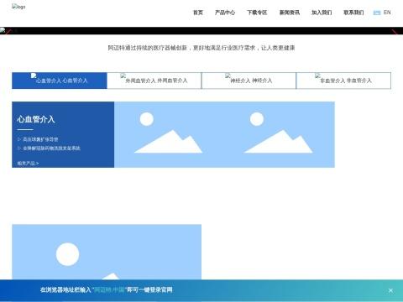This screenshot has width=403, height=302.
Task: Click the broken banner image icon at left
Action: pos(3,30)
